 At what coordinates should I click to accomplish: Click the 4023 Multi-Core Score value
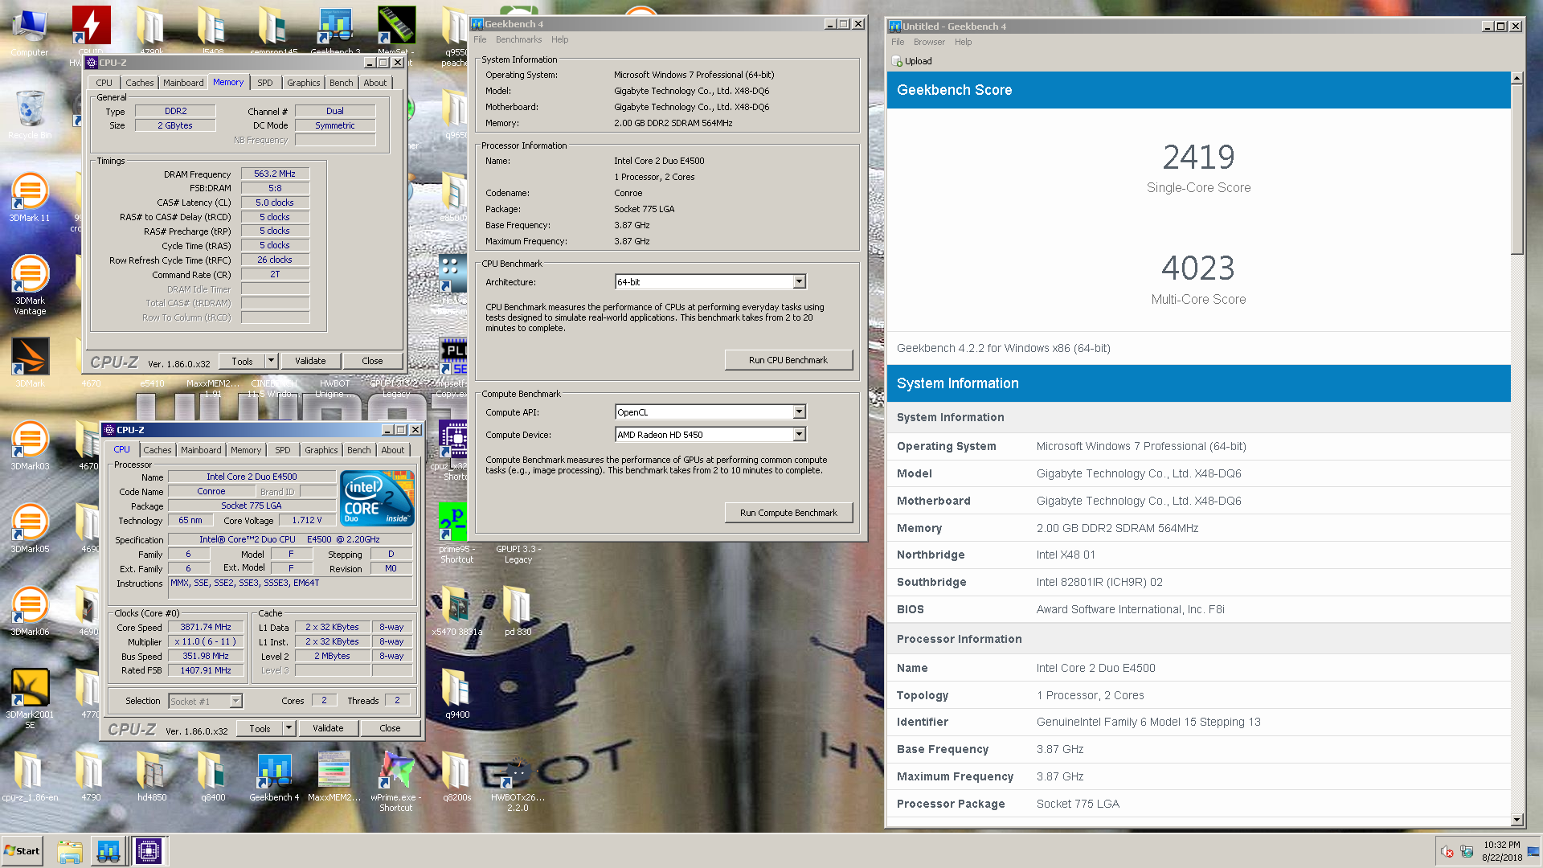click(1198, 268)
